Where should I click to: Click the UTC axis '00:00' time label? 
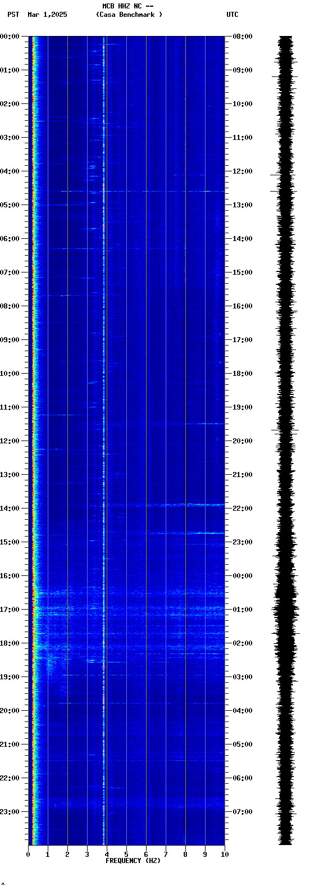(243, 576)
